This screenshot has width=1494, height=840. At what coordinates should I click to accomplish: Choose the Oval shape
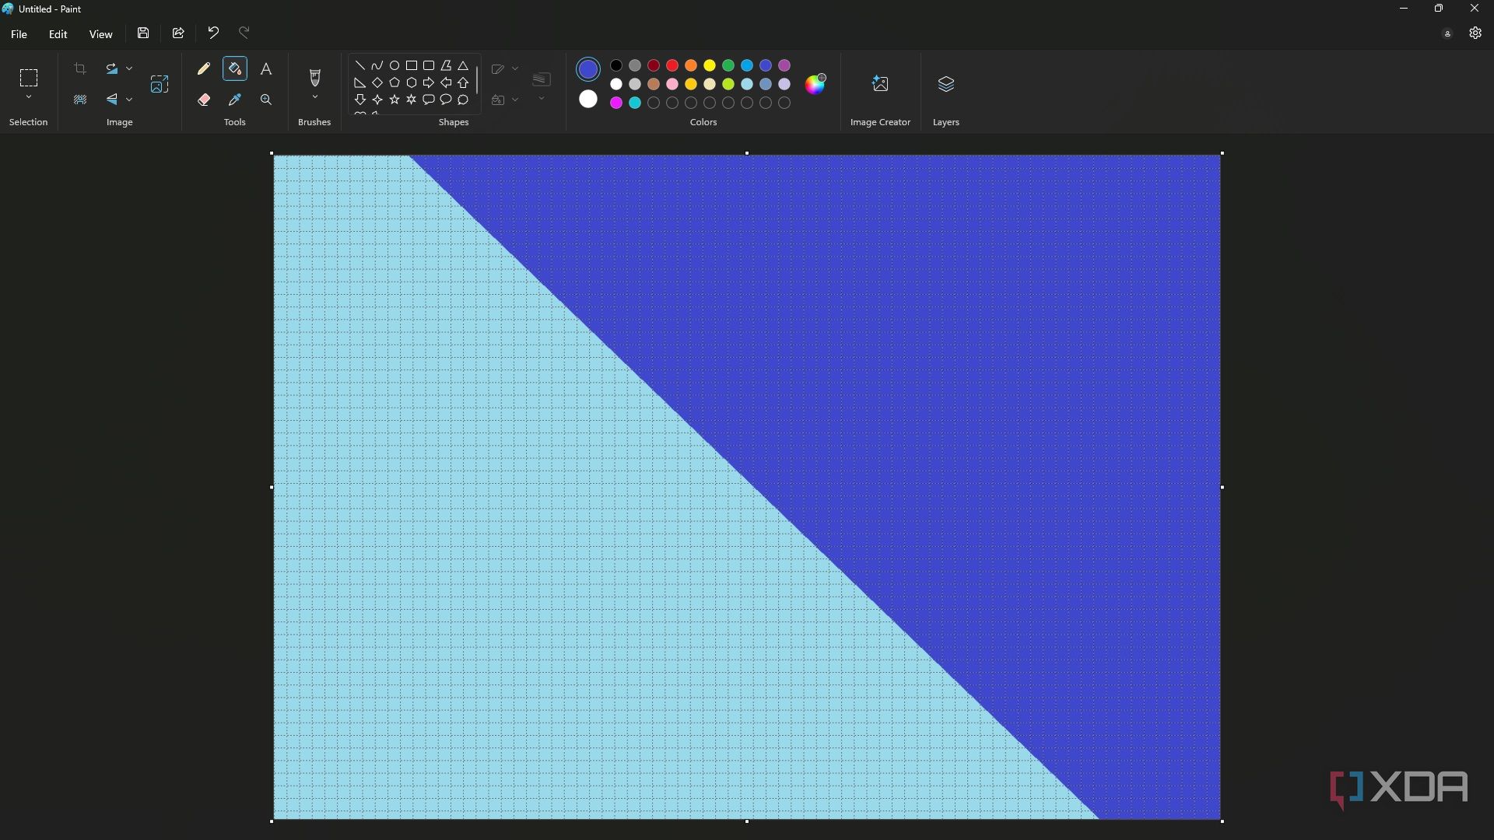point(395,65)
